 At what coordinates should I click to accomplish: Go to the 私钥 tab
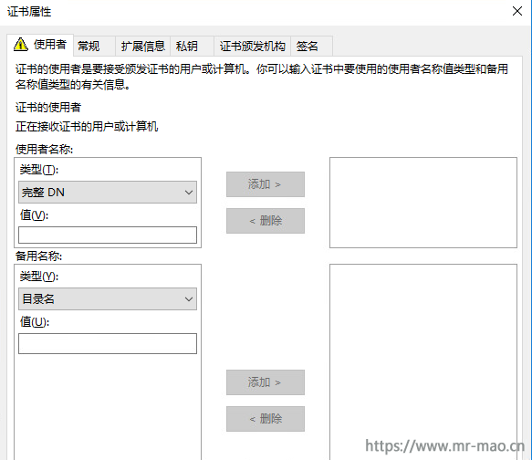tap(192, 46)
